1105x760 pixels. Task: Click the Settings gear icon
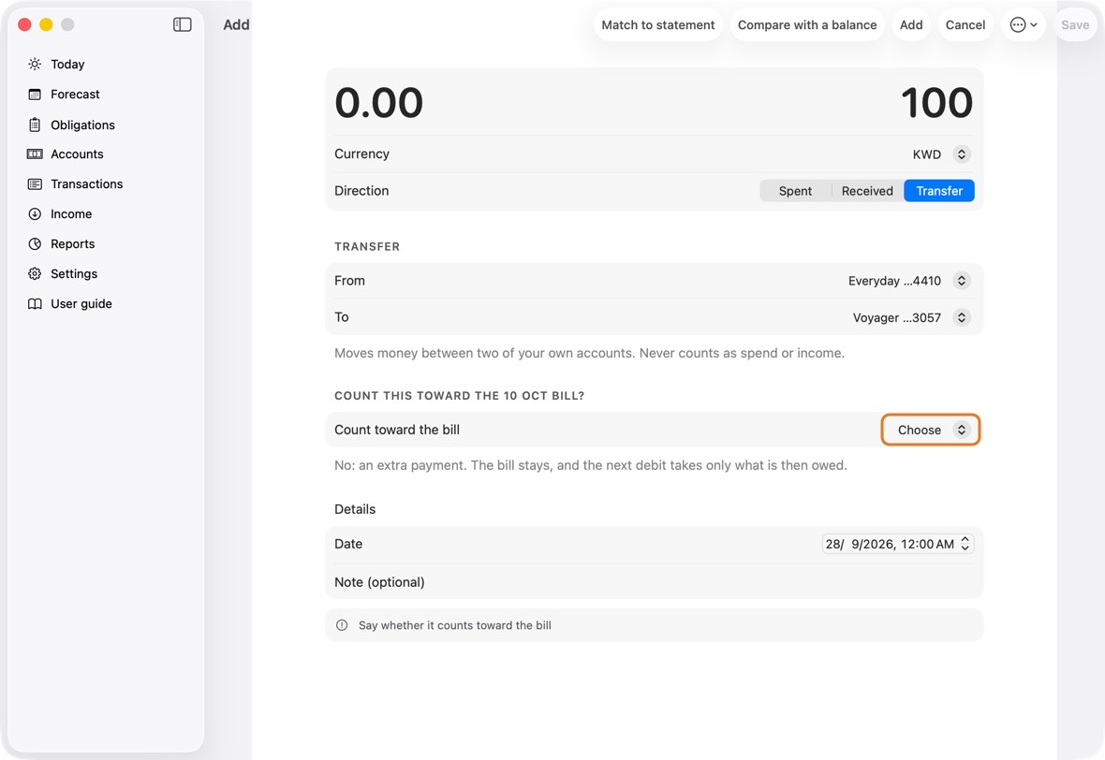click(x=35, y=274)
